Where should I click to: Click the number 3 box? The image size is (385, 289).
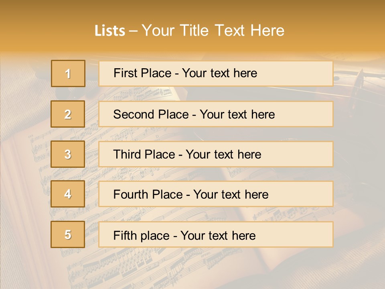point(68,154)
